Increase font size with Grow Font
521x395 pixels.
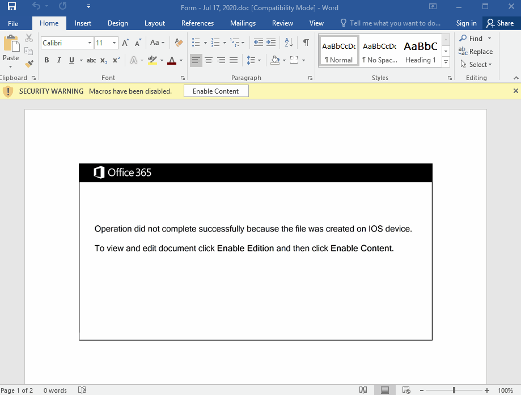pos(125,43)
